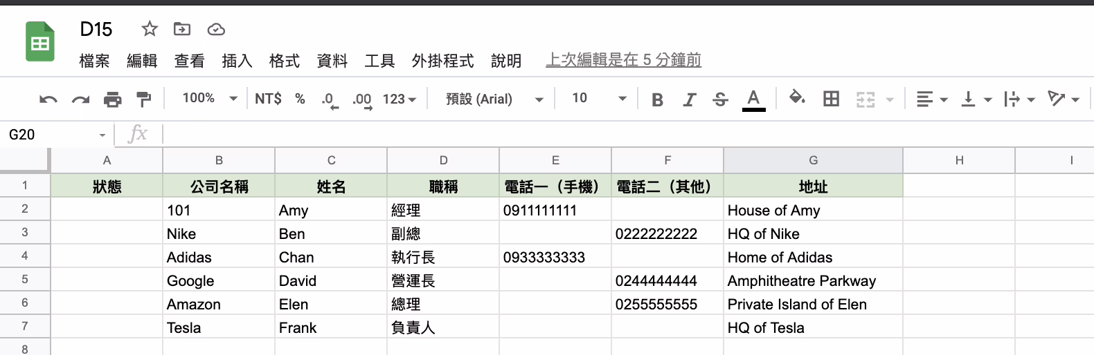This screenshot has width=1094, height=355.
Task: Select the 狀態 header cell
Action: point(107,186)
